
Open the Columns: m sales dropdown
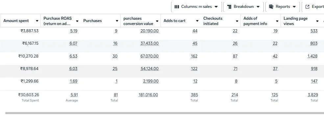tap(196, 7)
